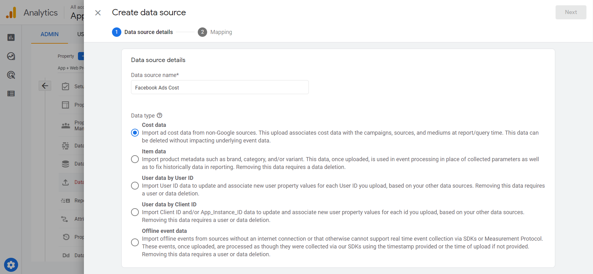Click the Item data label text

(154, 151)
